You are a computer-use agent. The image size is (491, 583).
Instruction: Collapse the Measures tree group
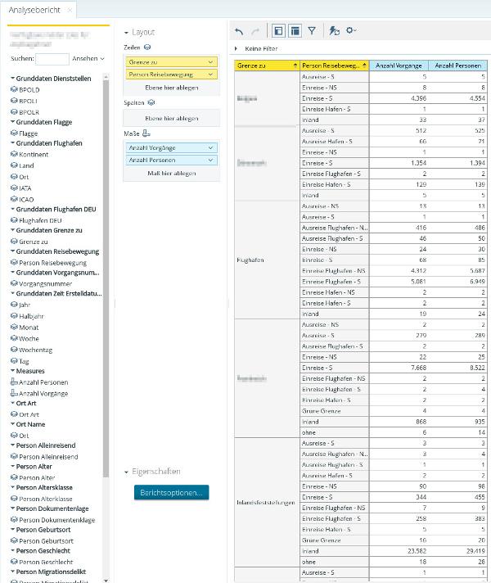point(12,370)
